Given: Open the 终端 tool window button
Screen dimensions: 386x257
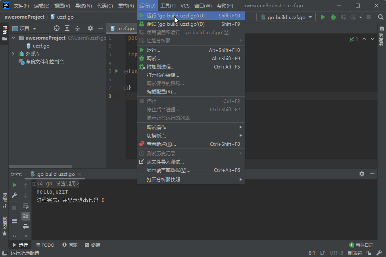Looking at the screenshot, I should [x=92, y=245].
